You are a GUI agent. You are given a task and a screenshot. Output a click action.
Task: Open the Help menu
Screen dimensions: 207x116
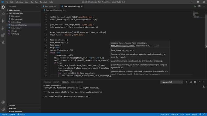(x=51, y=2)
